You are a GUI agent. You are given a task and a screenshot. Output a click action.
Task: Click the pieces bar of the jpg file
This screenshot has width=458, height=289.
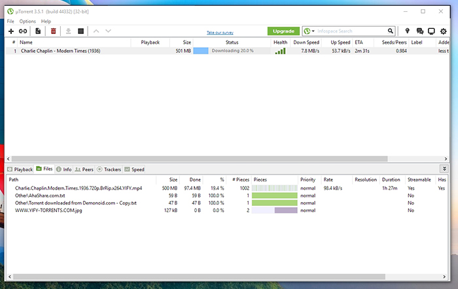click(275, 210)
